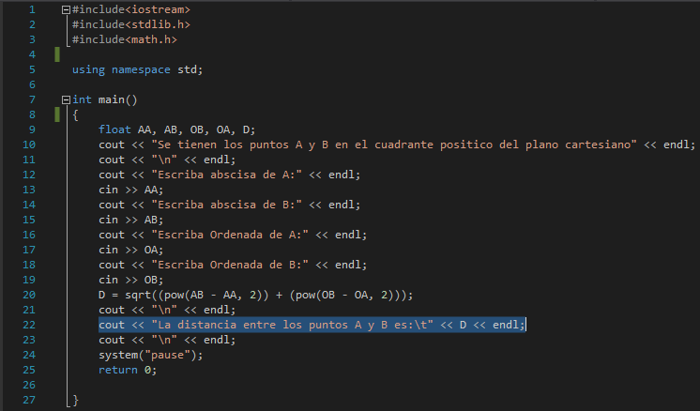The width and height of the screenshot is (700, 411).
Task: Click the 'namespace' keyword
Action: 141,70
